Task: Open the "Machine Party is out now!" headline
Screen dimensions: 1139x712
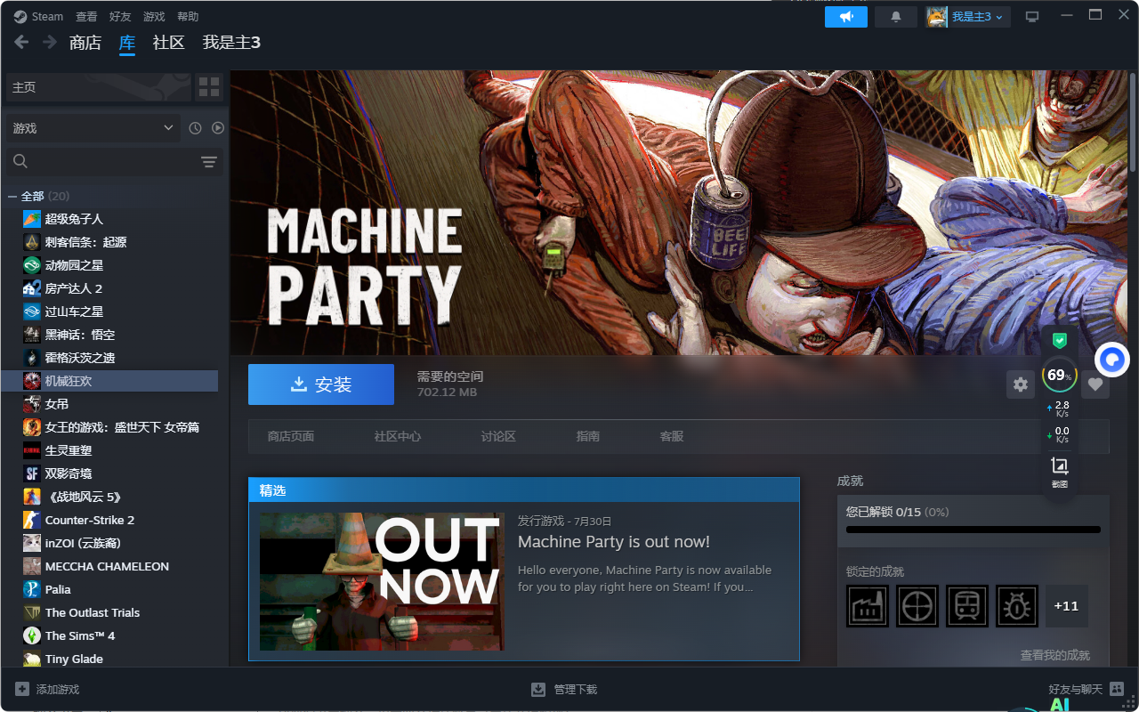Action: point(614,542)
